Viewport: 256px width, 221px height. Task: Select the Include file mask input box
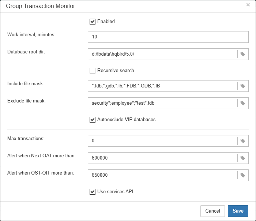pos(163,86)
